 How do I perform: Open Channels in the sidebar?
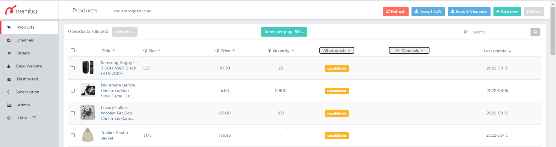coord(25,40)
